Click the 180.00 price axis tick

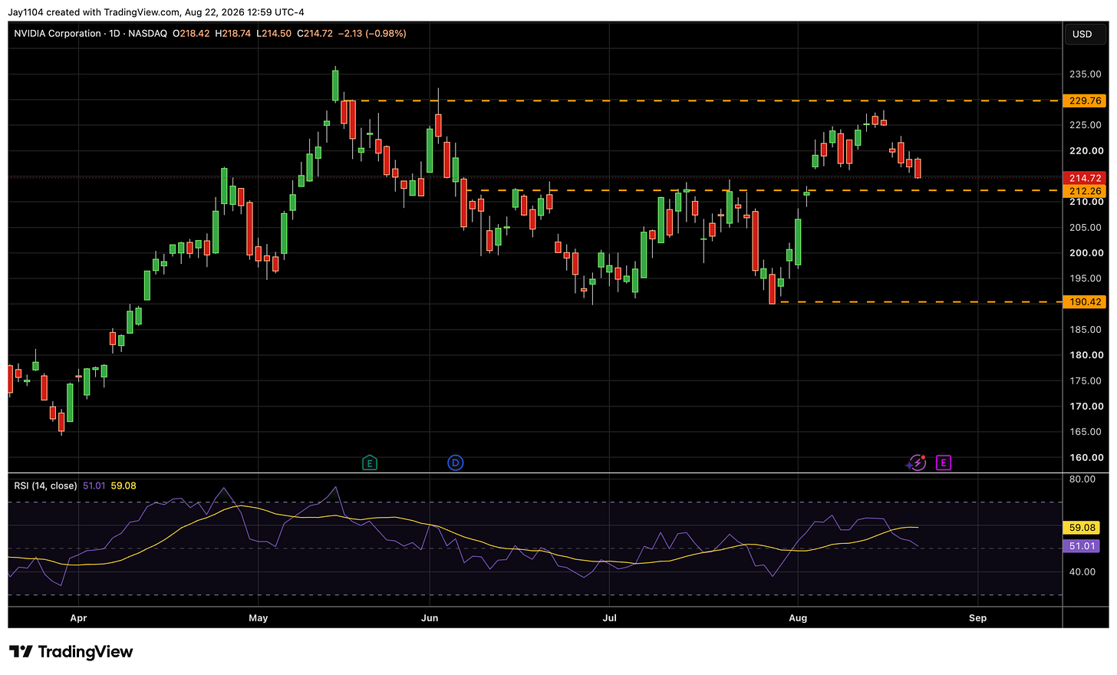[1086, 355]
